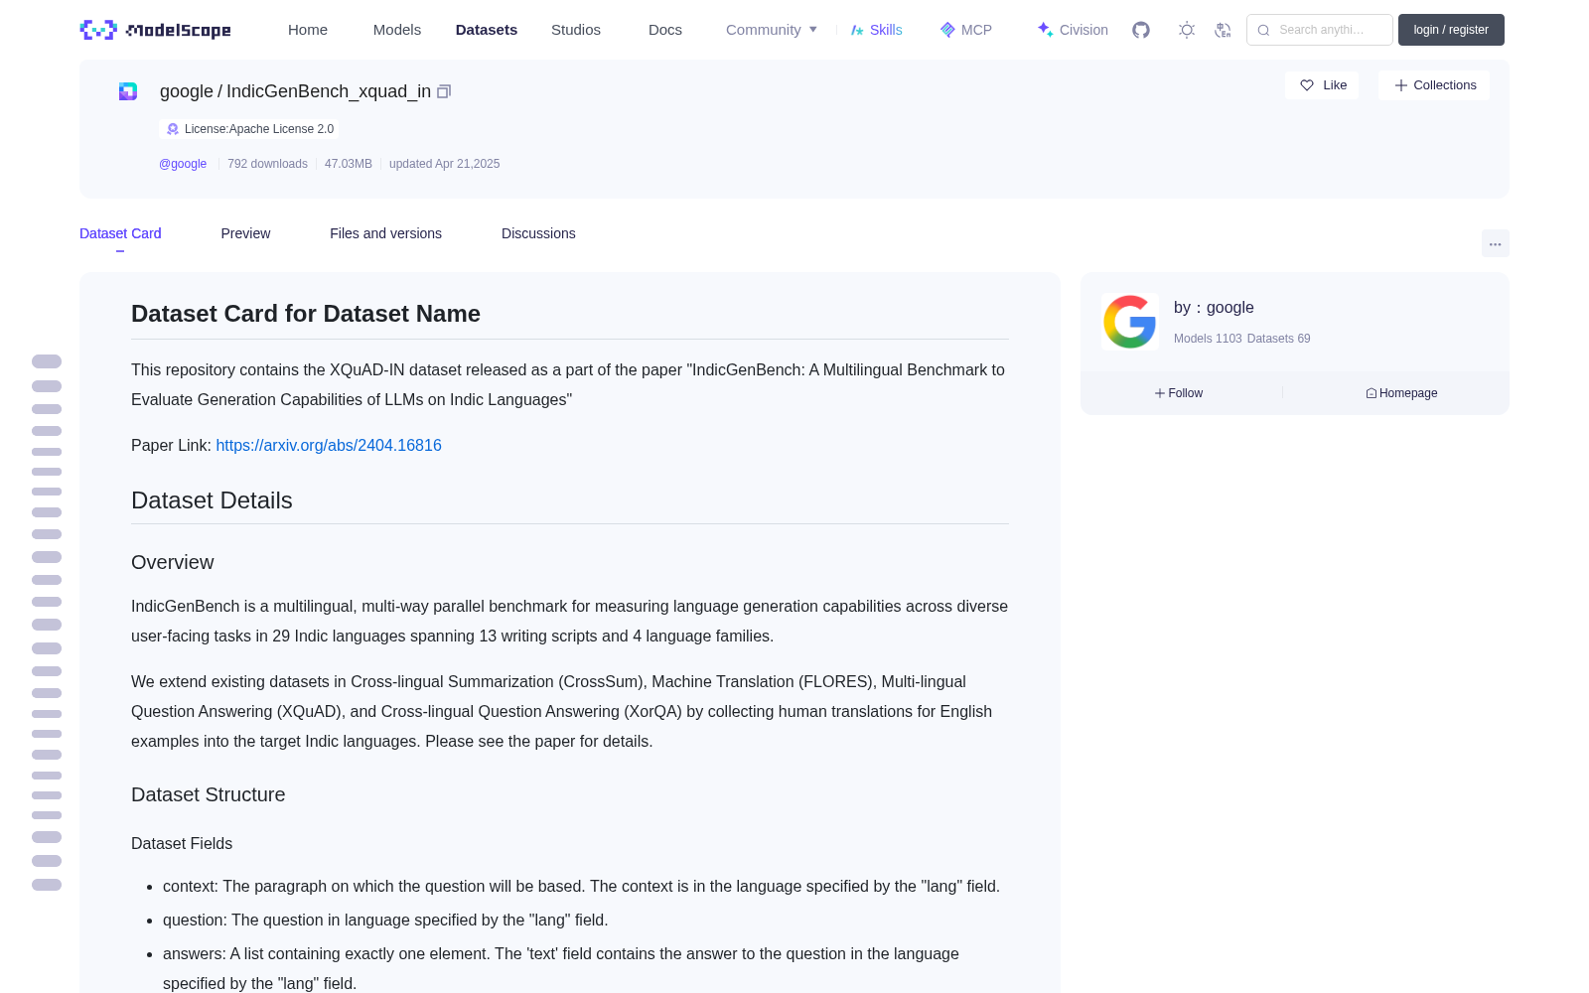Click the Overview heading

point(173,562)
